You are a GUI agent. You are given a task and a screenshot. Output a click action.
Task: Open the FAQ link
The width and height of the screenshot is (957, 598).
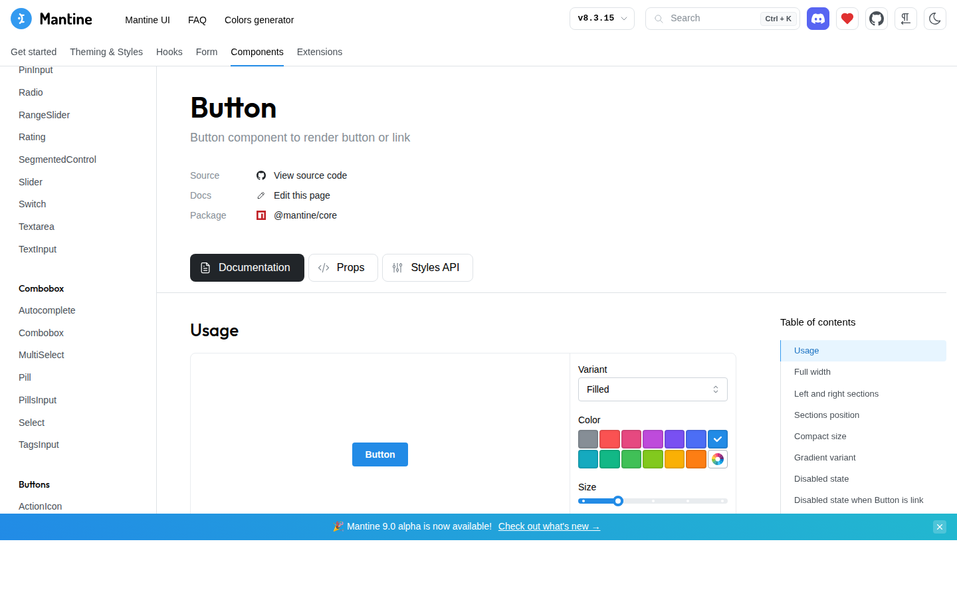pos(197,20)
